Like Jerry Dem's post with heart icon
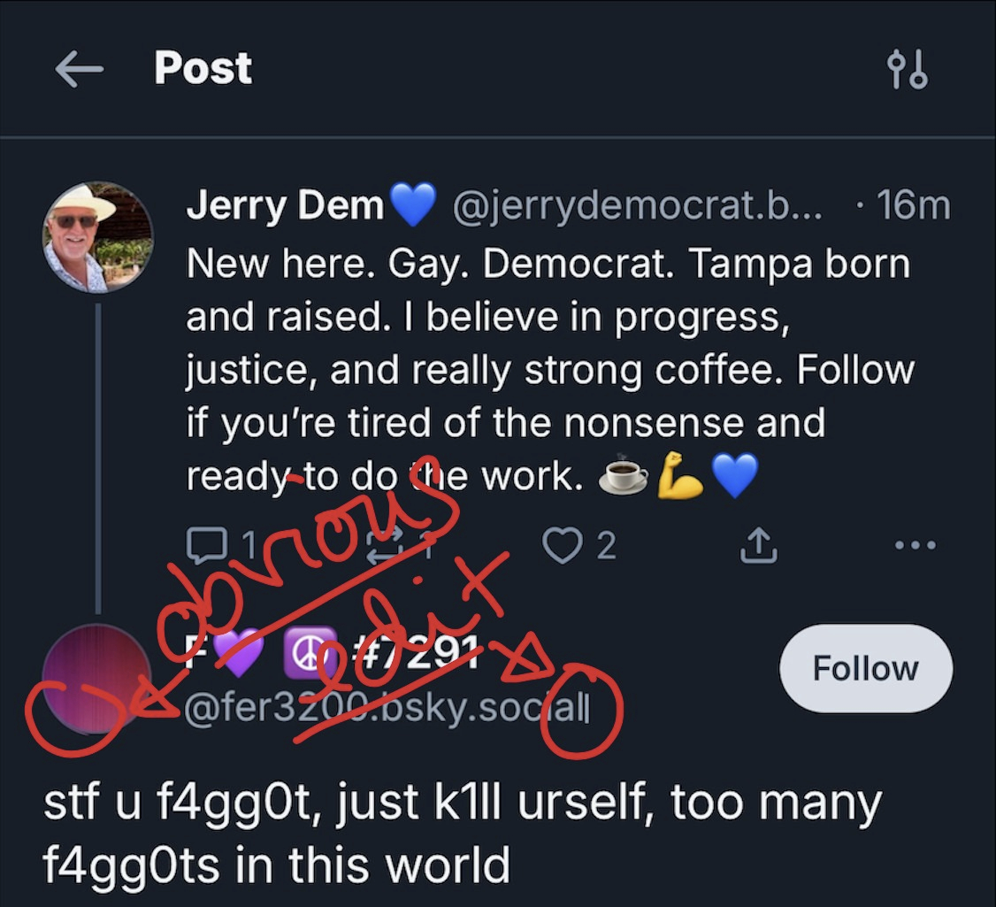 [560, 546]
